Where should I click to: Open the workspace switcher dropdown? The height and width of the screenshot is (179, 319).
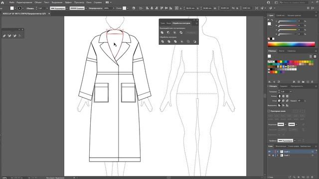[276, 2]
